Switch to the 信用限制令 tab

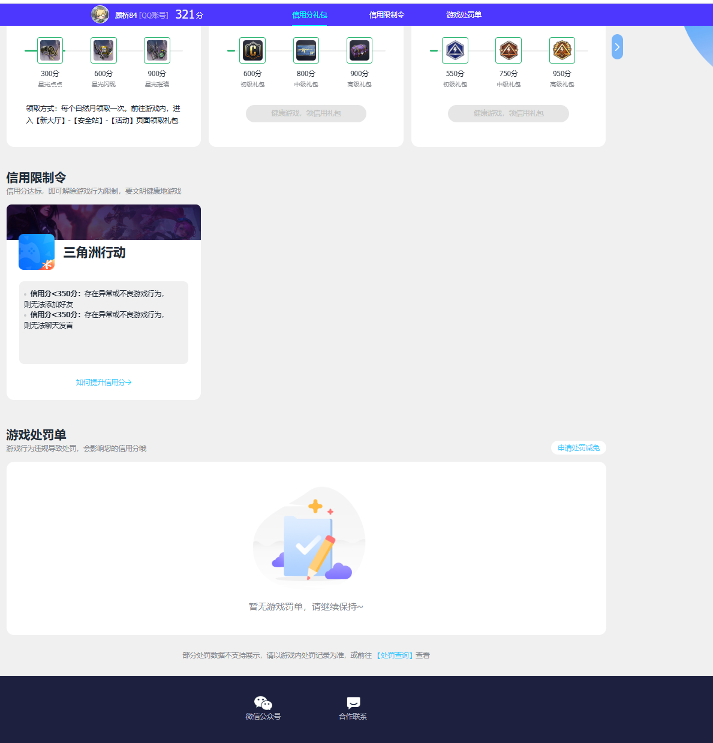click(387, 15)
